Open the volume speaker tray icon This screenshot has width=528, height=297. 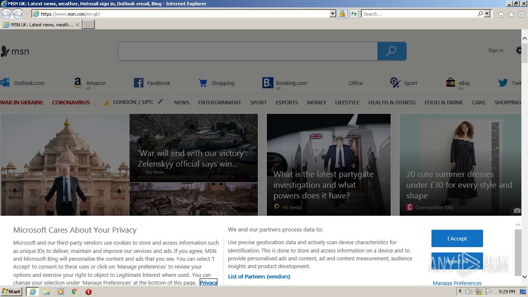click(469, 292)
